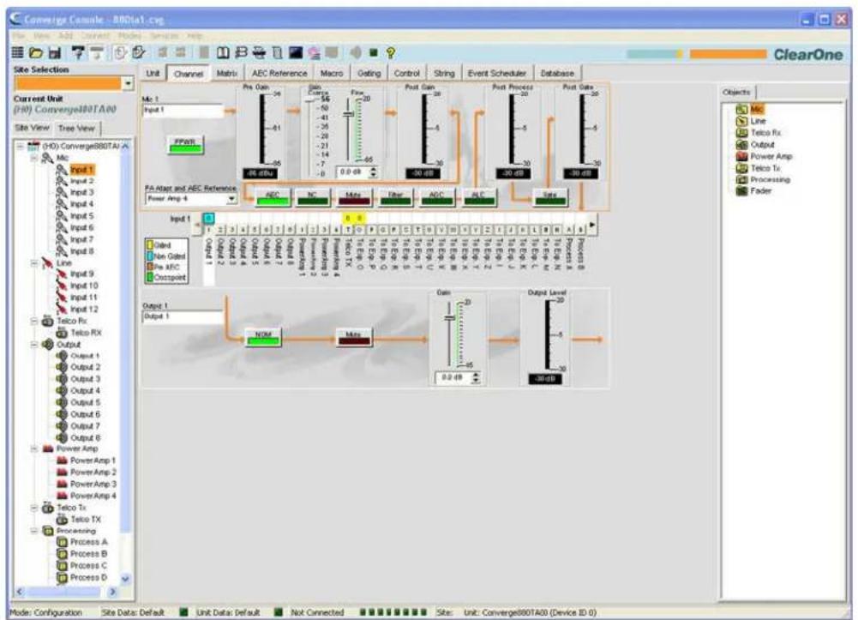
Task: Open the Site Selection dropdown
Action: click(x=128, y=83)
